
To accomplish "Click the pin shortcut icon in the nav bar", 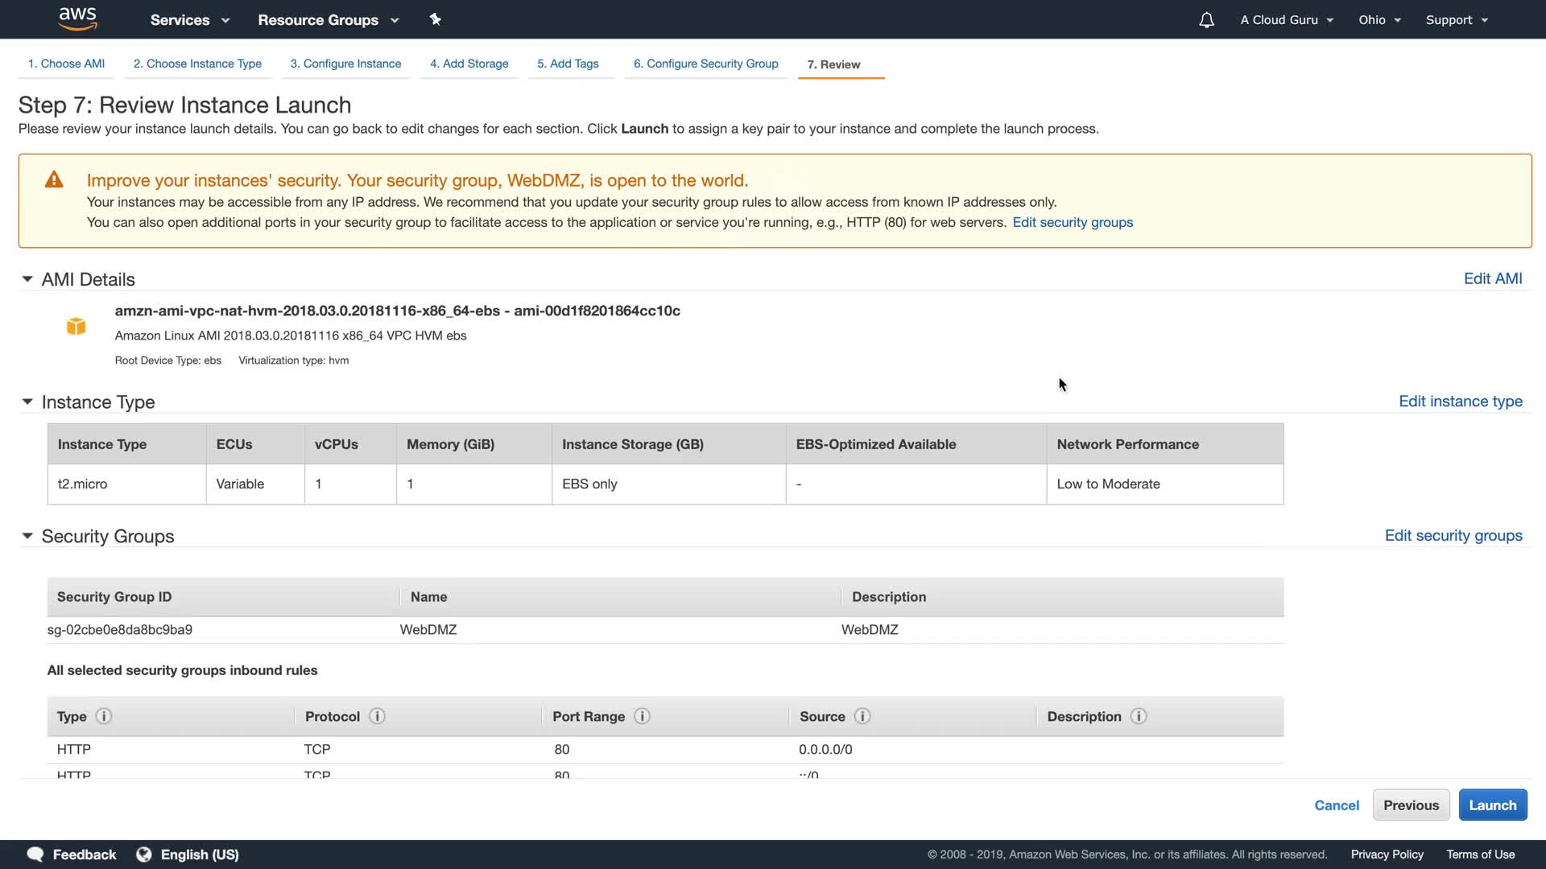I will tap(435, 19).
